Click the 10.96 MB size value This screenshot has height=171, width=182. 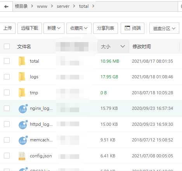[110, 61]
